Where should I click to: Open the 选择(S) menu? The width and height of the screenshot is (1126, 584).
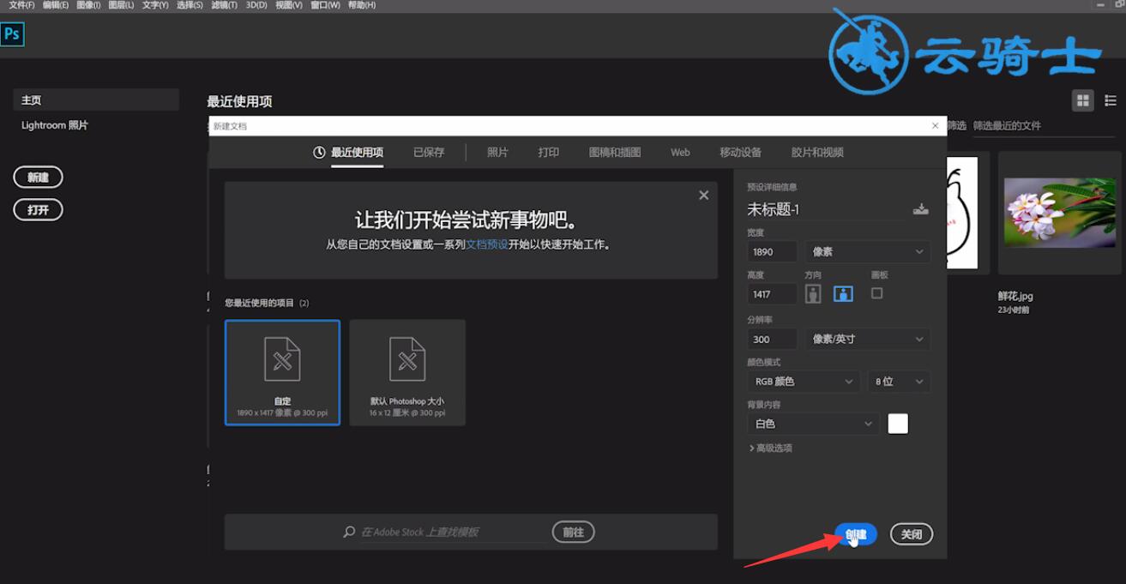click(190, 5)
